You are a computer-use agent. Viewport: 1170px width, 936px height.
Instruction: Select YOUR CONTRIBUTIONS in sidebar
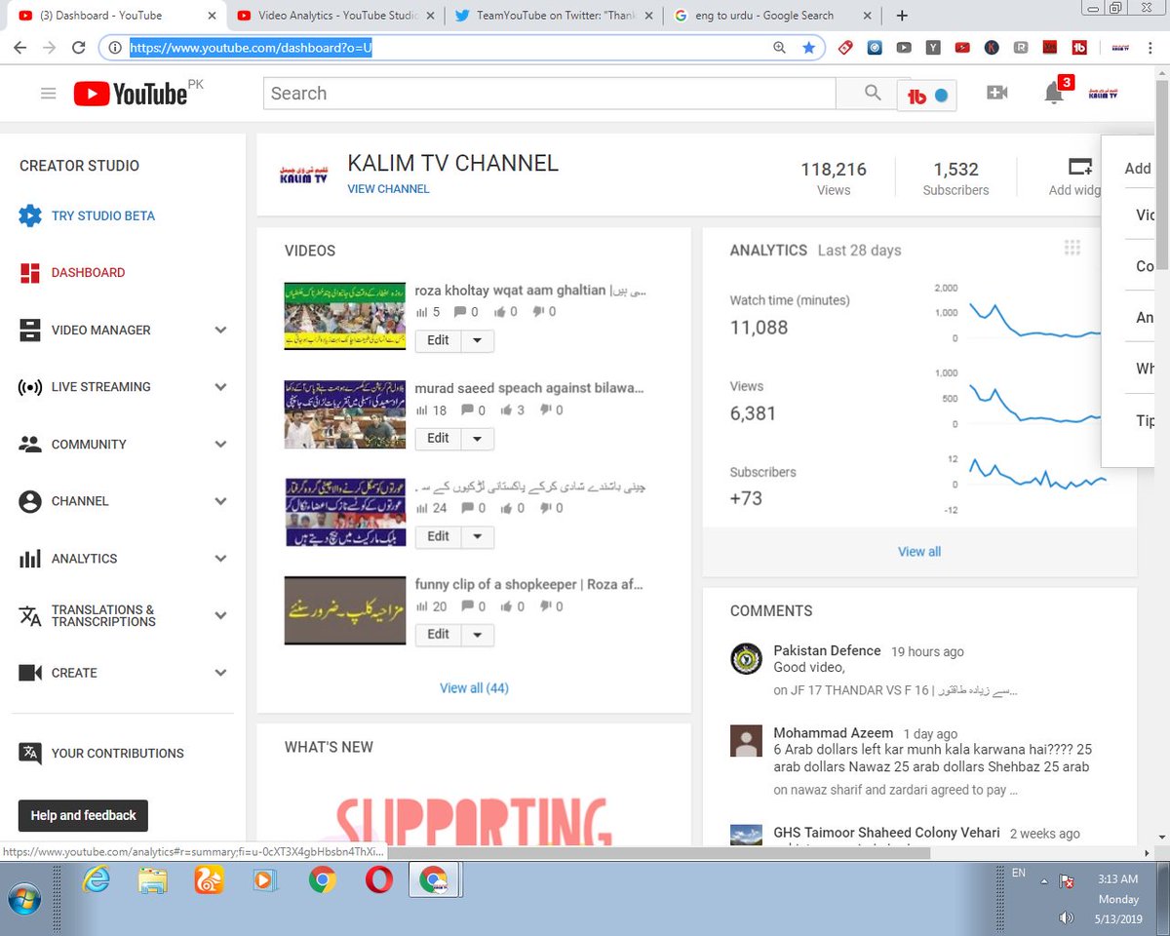[x=117, y=753]
